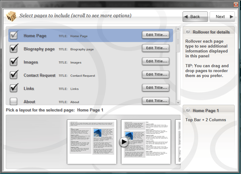Screen dimensions: 241x174
Task: Select the About row label
Action: [30, 102]
